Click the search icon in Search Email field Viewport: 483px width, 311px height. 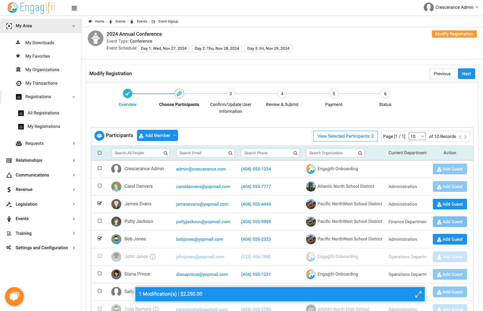tap(230, 153)
